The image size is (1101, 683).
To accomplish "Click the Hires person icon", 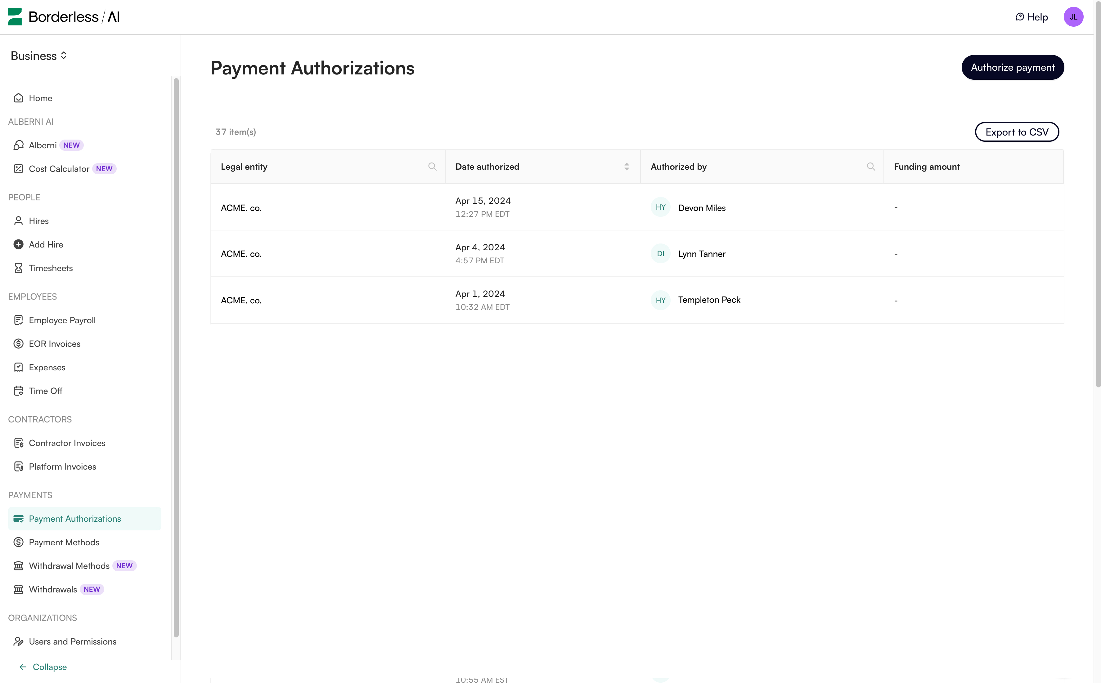I will (19, 221).
